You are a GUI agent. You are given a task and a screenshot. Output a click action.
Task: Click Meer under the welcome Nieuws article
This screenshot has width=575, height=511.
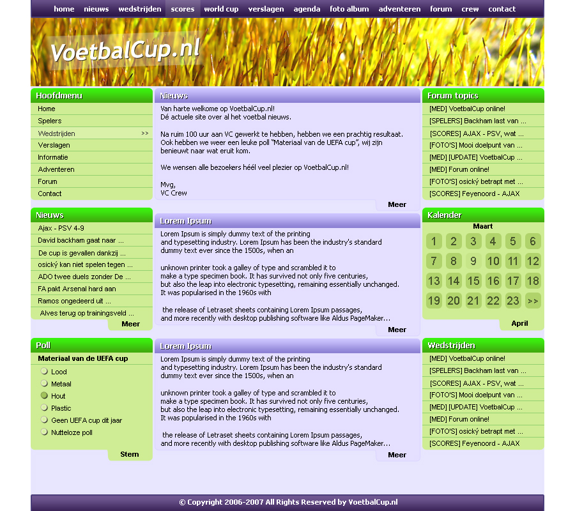(x=397, y=204)
